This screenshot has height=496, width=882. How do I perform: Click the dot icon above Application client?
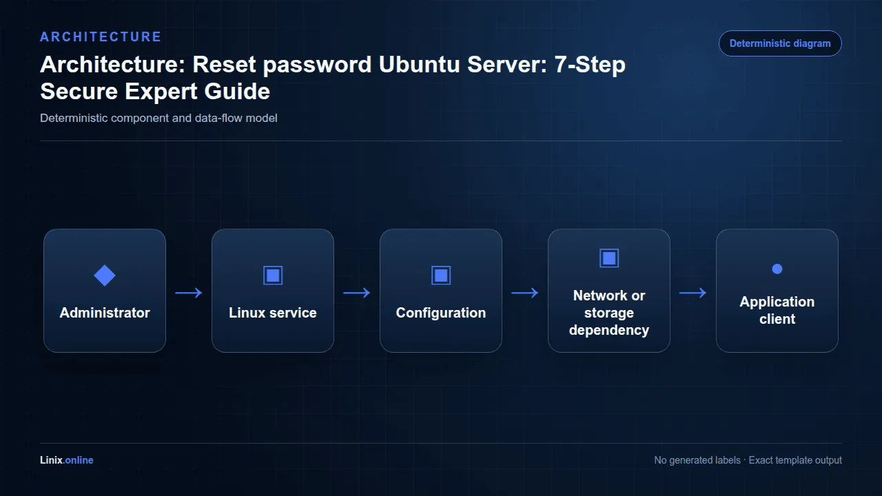[x=777, y=269]
